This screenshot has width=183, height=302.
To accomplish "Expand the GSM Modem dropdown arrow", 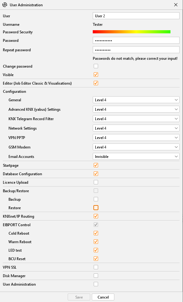I will point(176,147).
